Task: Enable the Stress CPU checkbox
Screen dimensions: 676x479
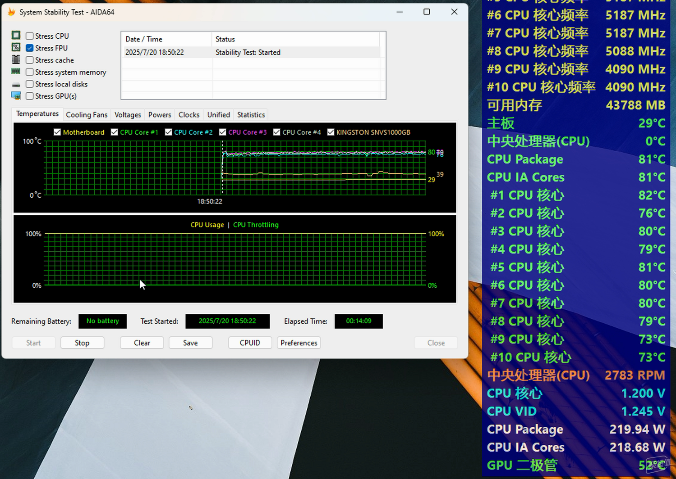Action: click(30, 36)
